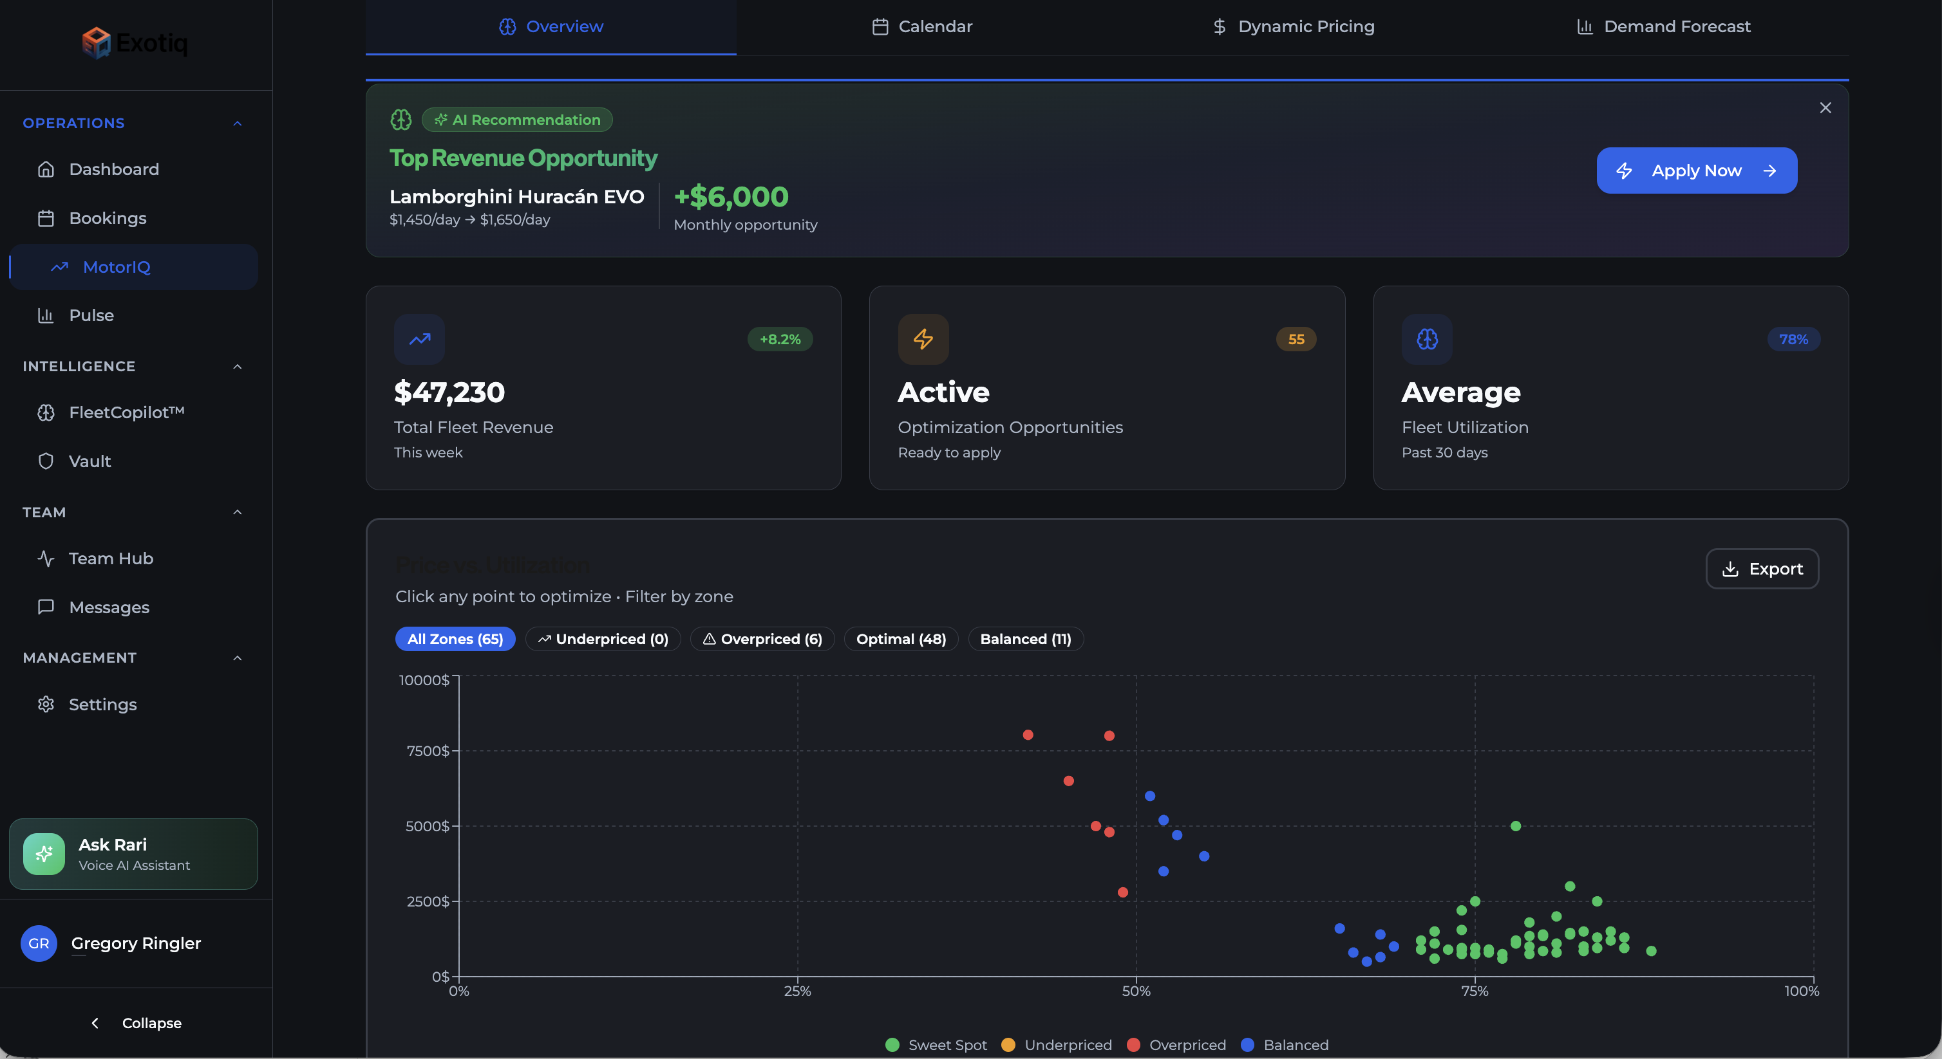1942x1059 pixels.
Task: Open Team Hub
Action: 111,558
